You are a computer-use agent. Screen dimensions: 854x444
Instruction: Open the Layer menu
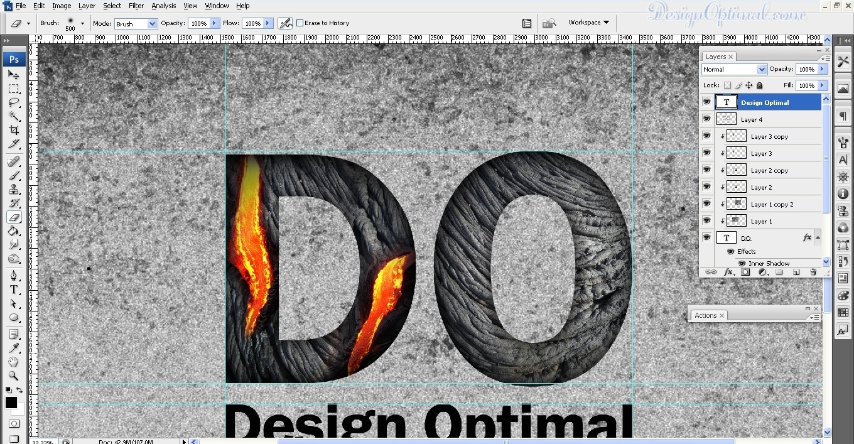(x=87, y=6)
